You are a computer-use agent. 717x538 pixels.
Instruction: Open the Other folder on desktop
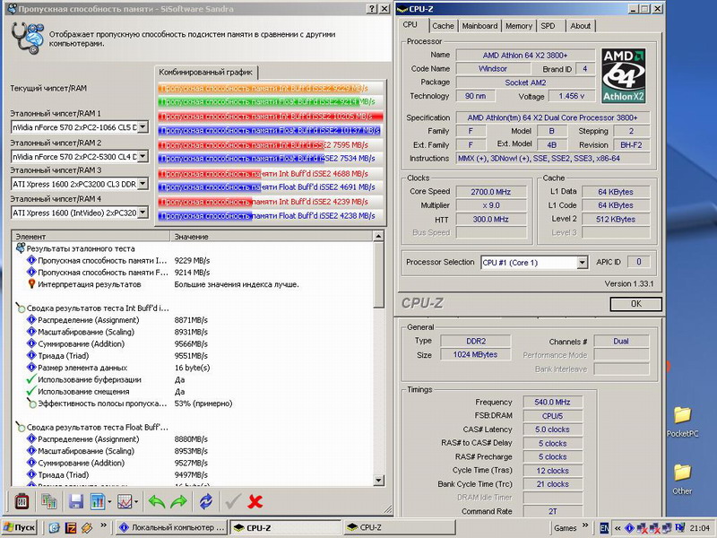coord(682,480)
